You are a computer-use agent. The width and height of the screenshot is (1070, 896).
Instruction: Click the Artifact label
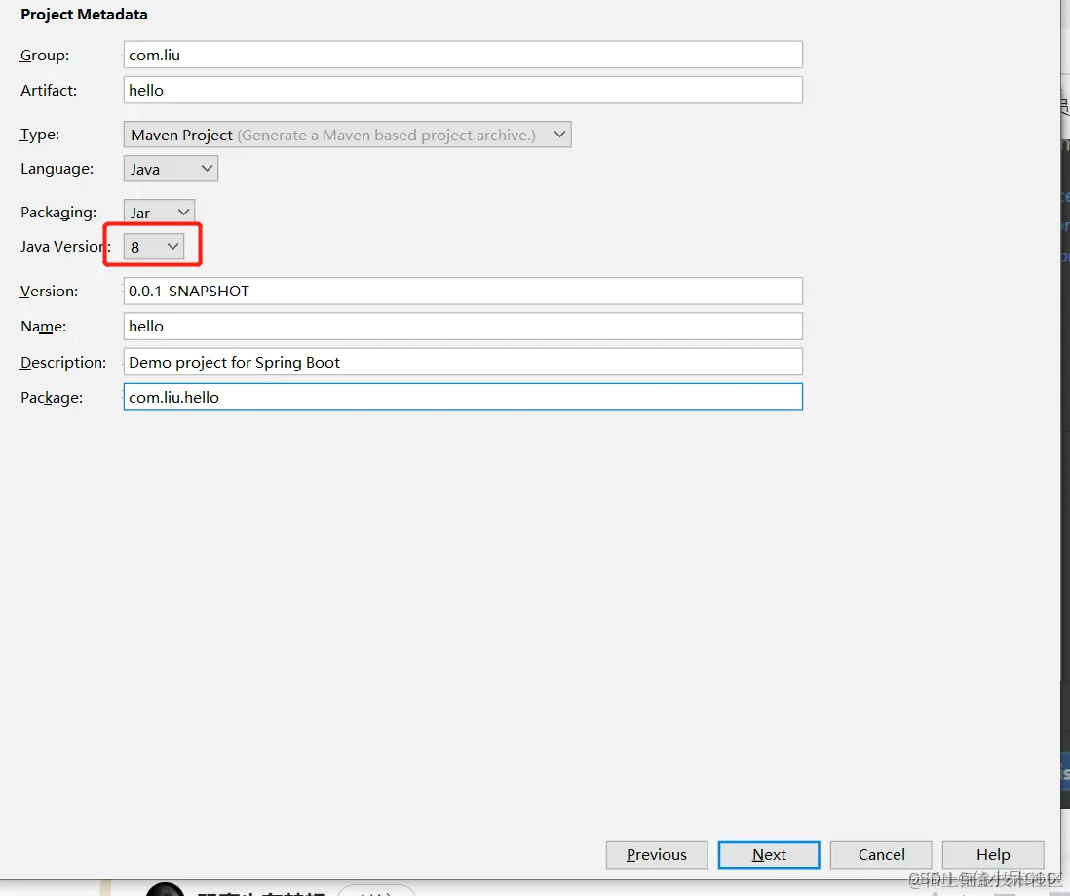[x=49, y=90]
